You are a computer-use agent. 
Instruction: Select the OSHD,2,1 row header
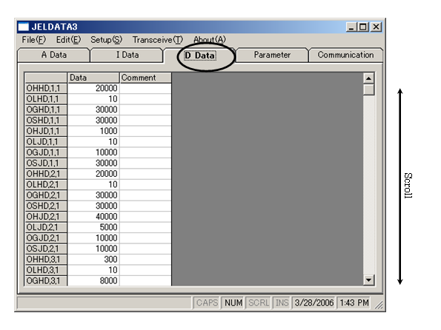[46, 206]
